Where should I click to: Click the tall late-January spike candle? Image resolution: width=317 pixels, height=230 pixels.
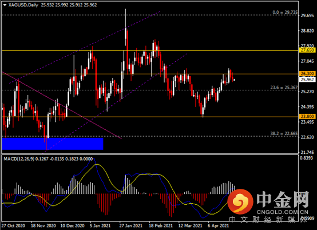point(126,27)
